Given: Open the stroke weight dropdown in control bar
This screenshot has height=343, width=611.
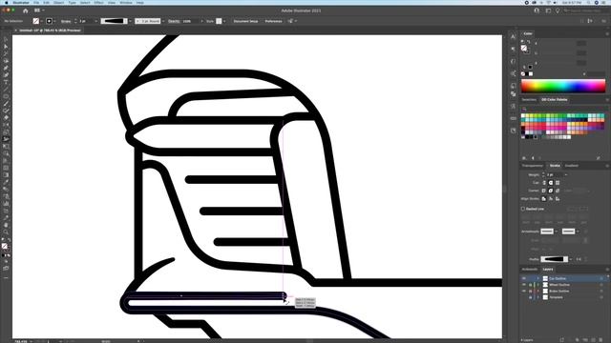Looking at the screenshot, I should coord(95,21).
